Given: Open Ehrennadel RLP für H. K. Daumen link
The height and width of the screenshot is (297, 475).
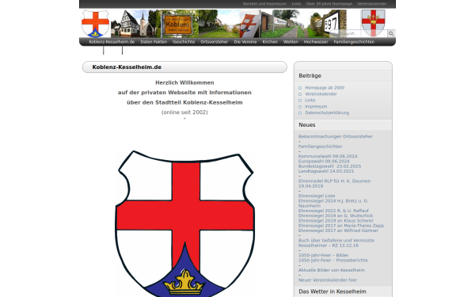Looking at the screenshot, I should [334, 184].
